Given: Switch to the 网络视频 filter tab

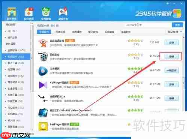Looking at the screenshot, I should click(60, 32).
